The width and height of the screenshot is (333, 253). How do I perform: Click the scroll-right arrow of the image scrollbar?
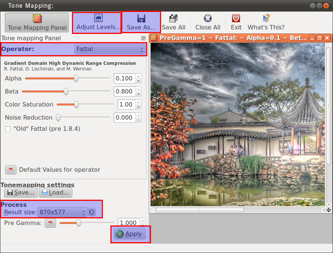click(324, 210)
